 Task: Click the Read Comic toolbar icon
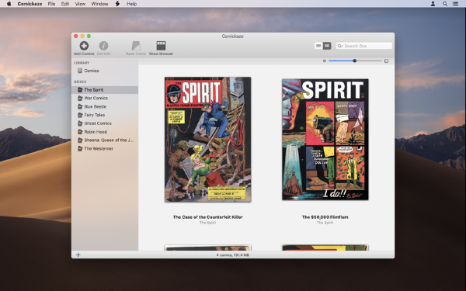[x=136, y=46]
